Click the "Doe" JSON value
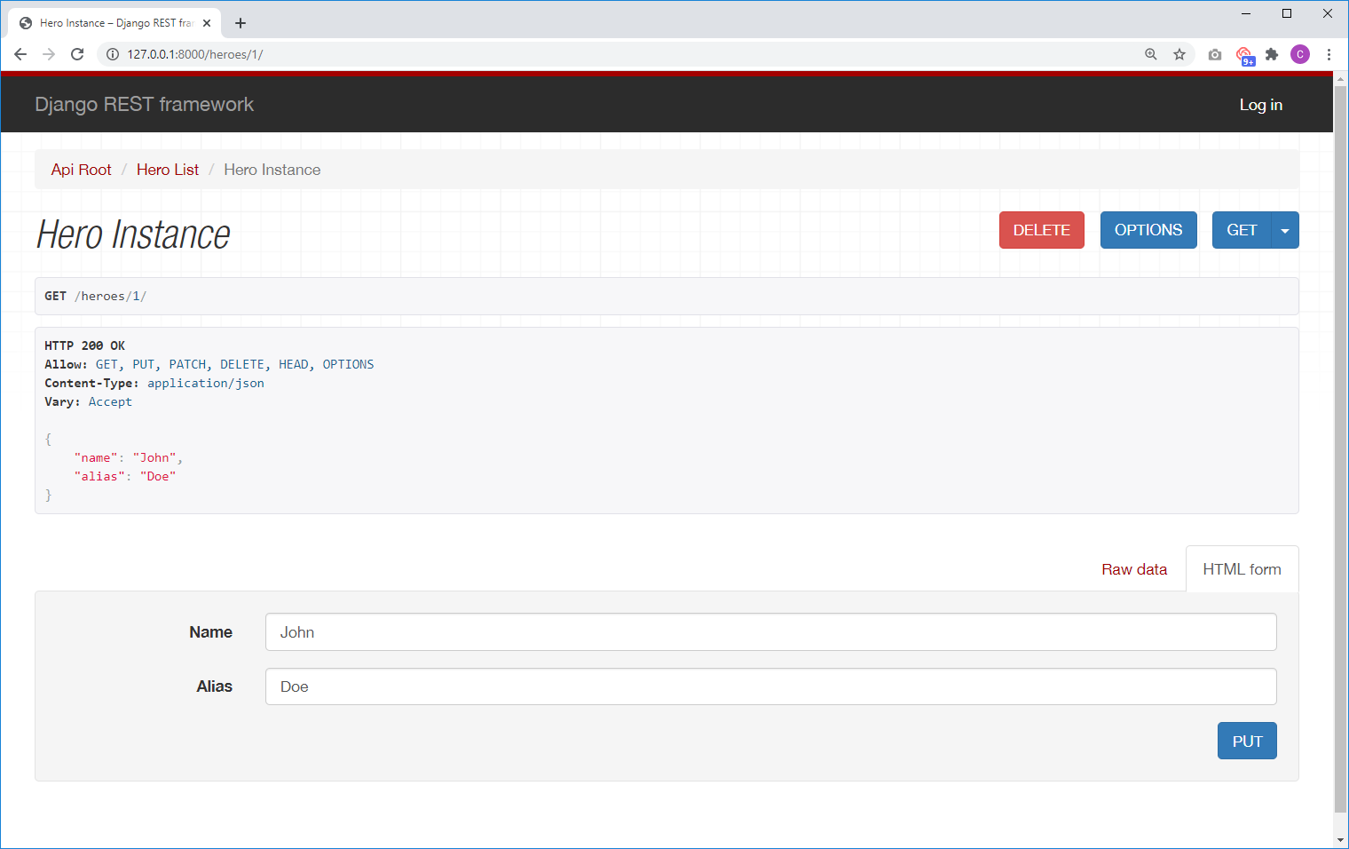The width and height of the screenshot is (1349, 849). click(158, 476)
